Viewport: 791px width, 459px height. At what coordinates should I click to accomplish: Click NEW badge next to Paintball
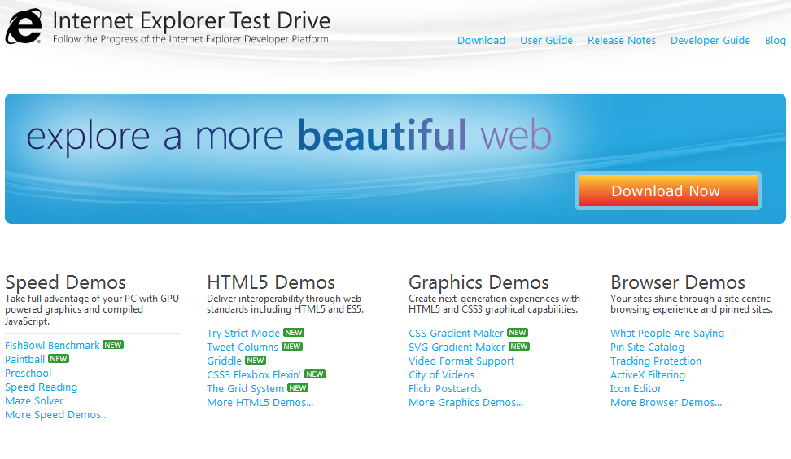(x=59, y=359)
